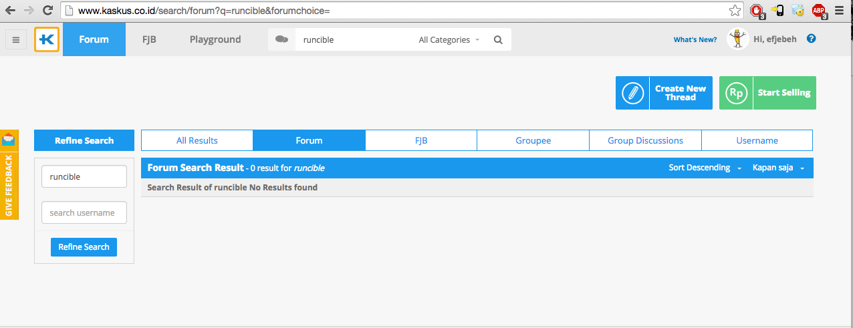The height and width of the screenshot is (328, 853).
Task: Open Playground in the top navigation
Action: click(x=215, y=39)
